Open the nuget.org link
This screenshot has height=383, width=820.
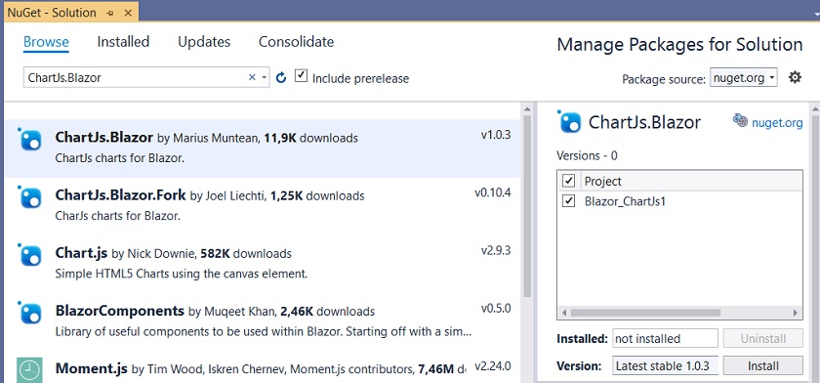pyautogui.click(x=777, y=123)
